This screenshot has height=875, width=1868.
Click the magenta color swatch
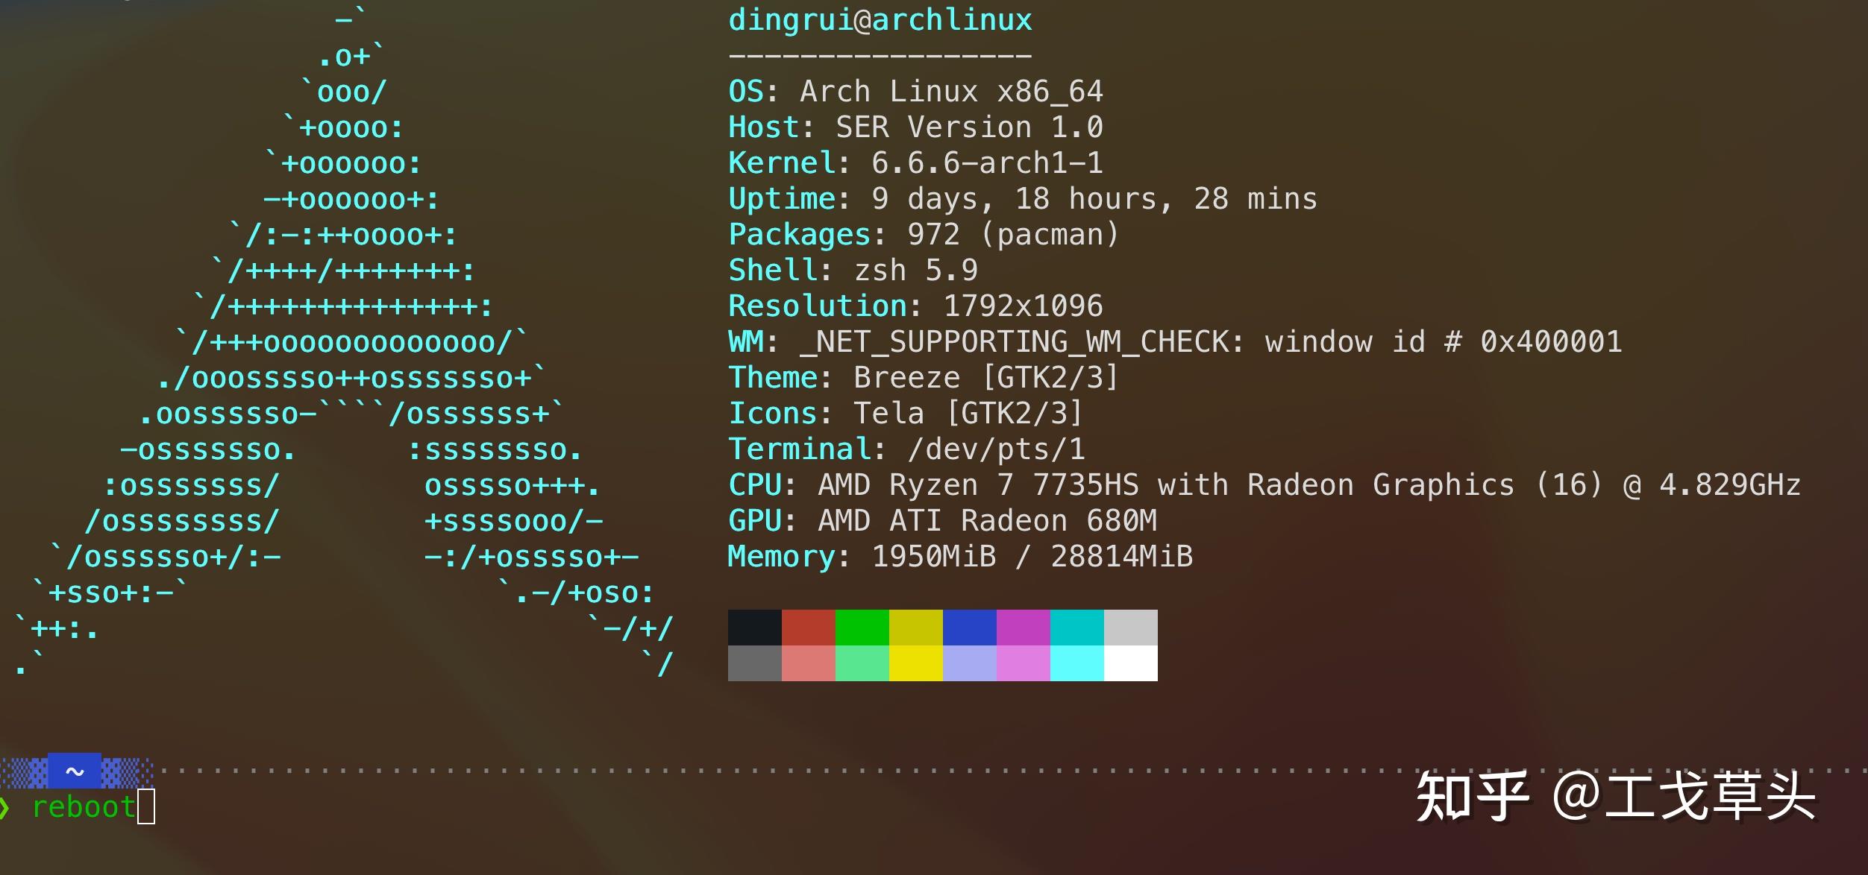pos(1024,627)
